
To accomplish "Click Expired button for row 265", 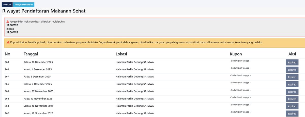I will (292, 92).
